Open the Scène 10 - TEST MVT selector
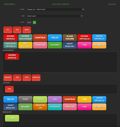The width and height of the screenshot is (120, 127). (x=54, y=9)
